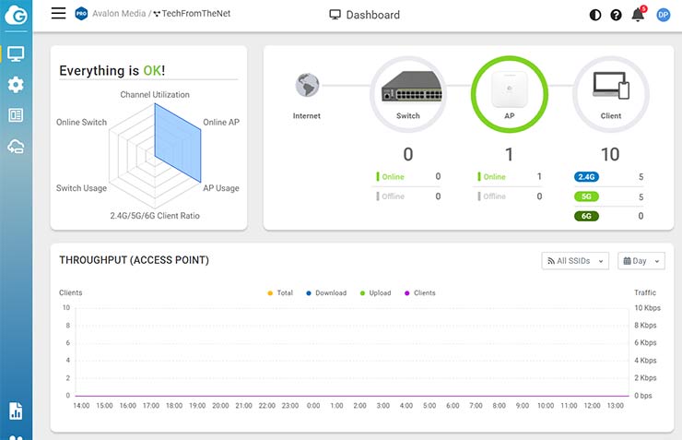Toggle dark mode contrast icon
This screenshot has height=440, width=682.
tap(595, 15)
